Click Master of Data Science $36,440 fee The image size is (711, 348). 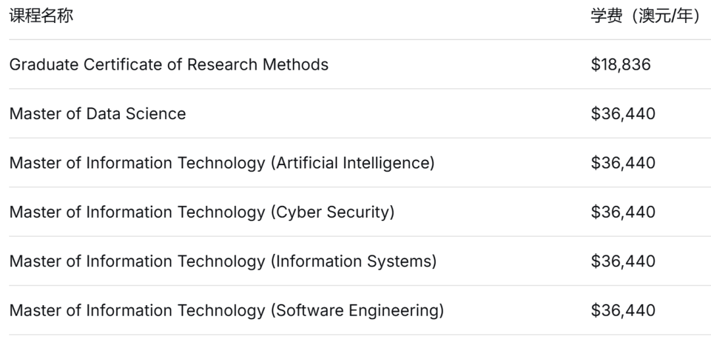pos(623,114)
